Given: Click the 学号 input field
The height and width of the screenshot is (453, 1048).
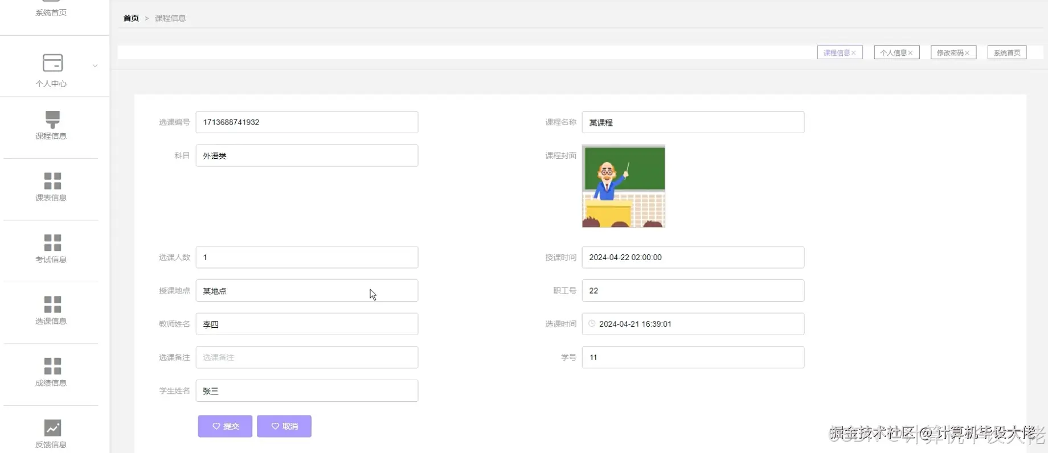Looking at the screenshot, I should [x=693, y=357].
